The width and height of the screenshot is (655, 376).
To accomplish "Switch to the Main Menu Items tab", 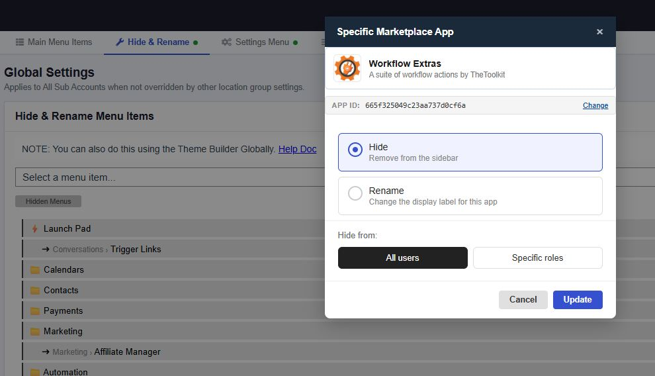I will pos(54,42).
